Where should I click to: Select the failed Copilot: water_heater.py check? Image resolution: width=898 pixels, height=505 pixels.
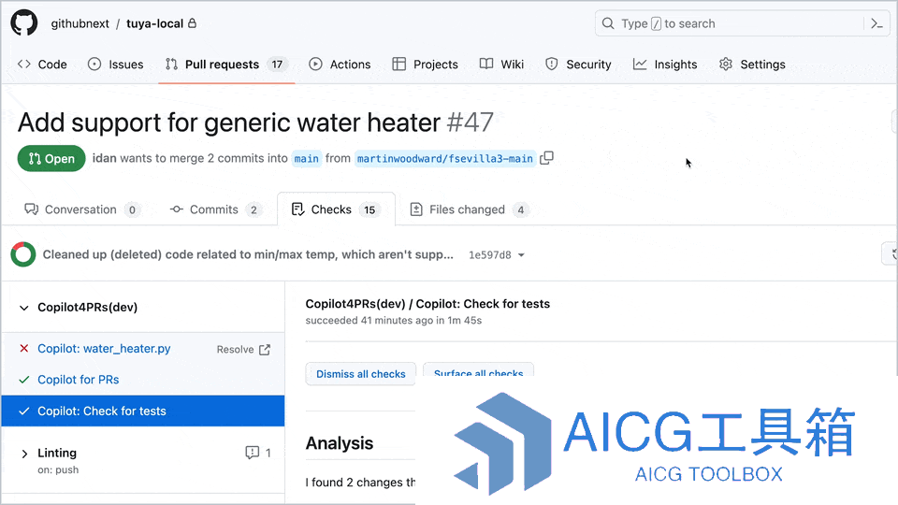coord(104,349)
